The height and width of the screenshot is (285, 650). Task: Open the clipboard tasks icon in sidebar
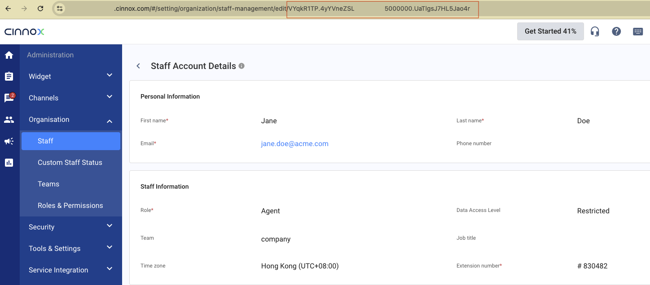click(x=9, y=77)
